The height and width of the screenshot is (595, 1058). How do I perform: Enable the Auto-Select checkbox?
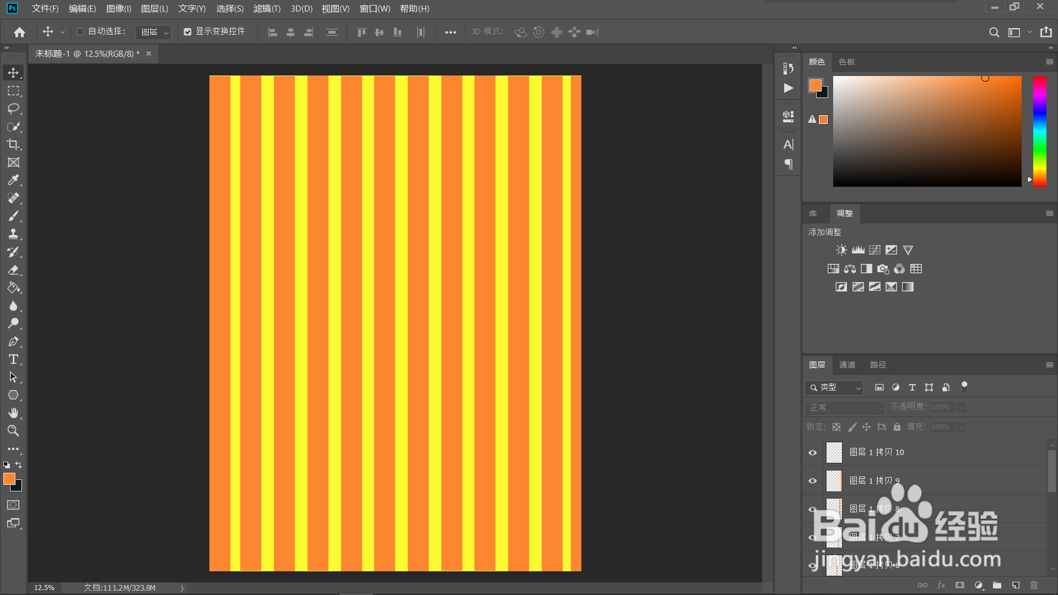[80, 32]
